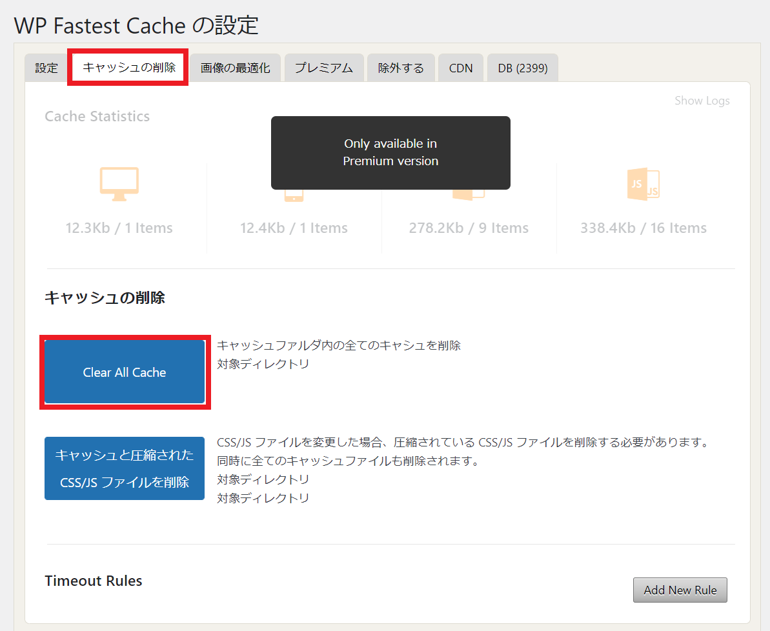Click the Only available in Premium version overlay
Image resolution: width=770 pixels, height=631 pixels.
click(390, 153)
